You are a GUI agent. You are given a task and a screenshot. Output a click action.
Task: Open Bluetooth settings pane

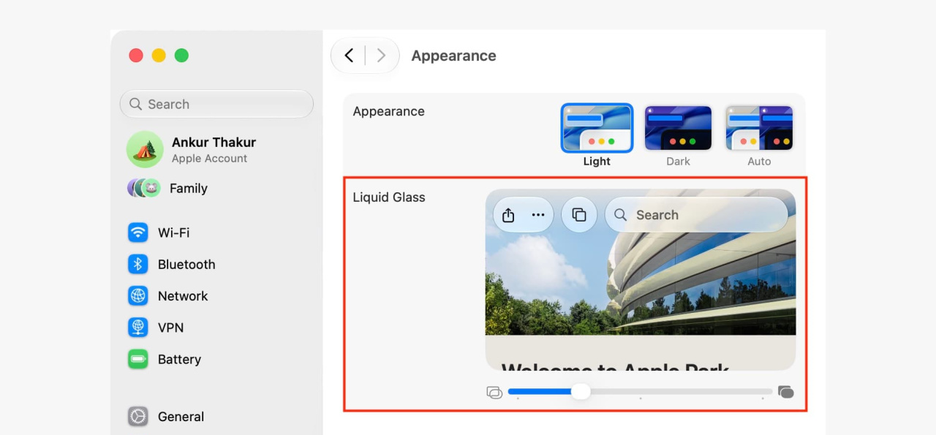click(172, 264)
